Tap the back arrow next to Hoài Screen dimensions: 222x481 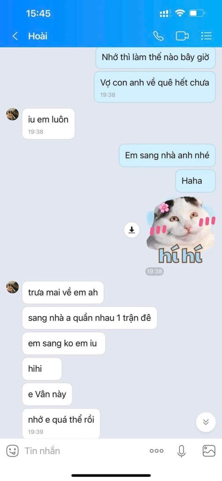click(15, 36)
